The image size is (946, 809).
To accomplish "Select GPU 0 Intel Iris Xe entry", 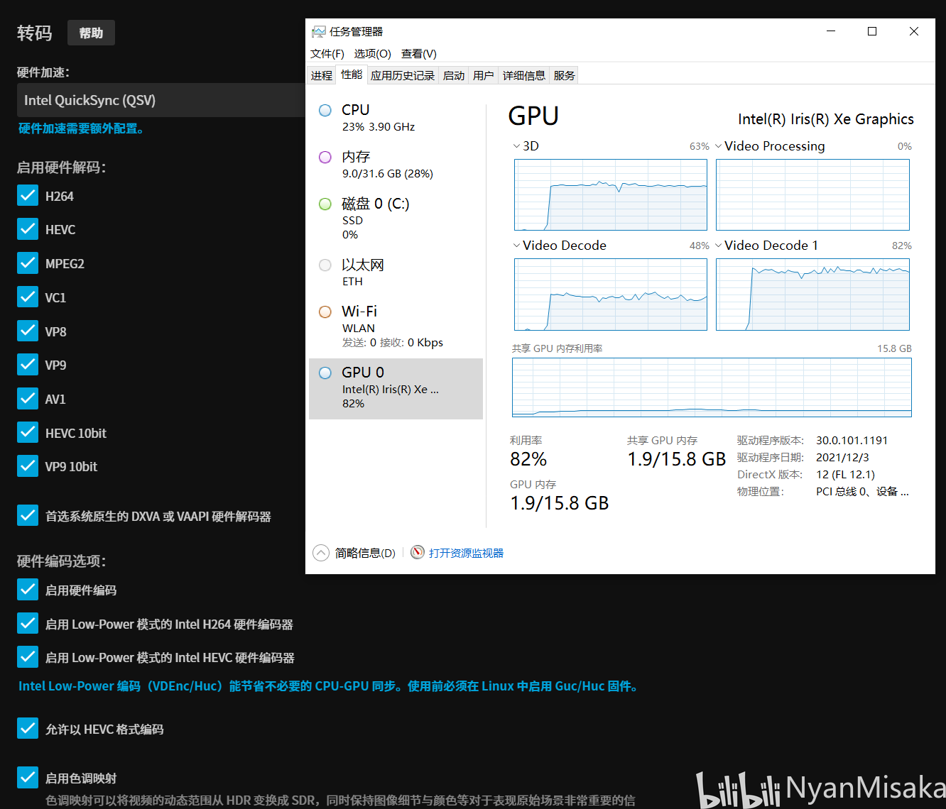I will pos(396,388).
